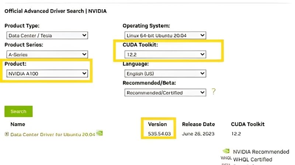The image size is (295, 165).
Task: Click the question mark help icon
Action: [214, 91]
